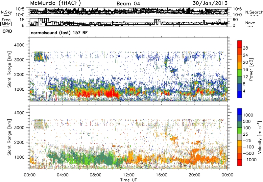Click the Nave legend label
Image resolution: width=263 pixels, height=182 pixels.
[250, 23]
